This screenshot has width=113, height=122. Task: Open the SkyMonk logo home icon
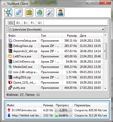point(8,12)
